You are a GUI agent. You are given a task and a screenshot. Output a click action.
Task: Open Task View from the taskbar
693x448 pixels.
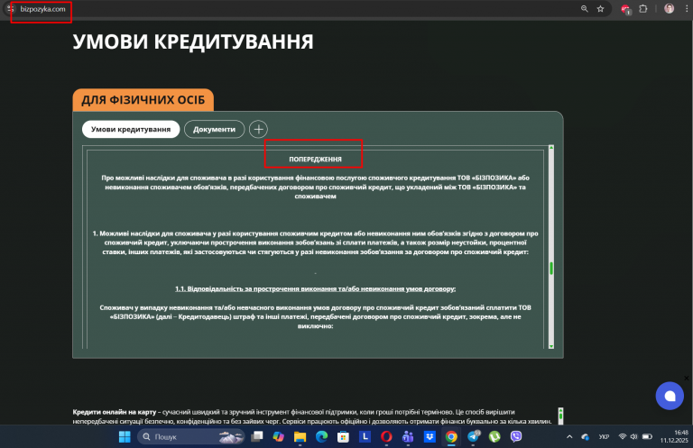[x=257, y=437]
